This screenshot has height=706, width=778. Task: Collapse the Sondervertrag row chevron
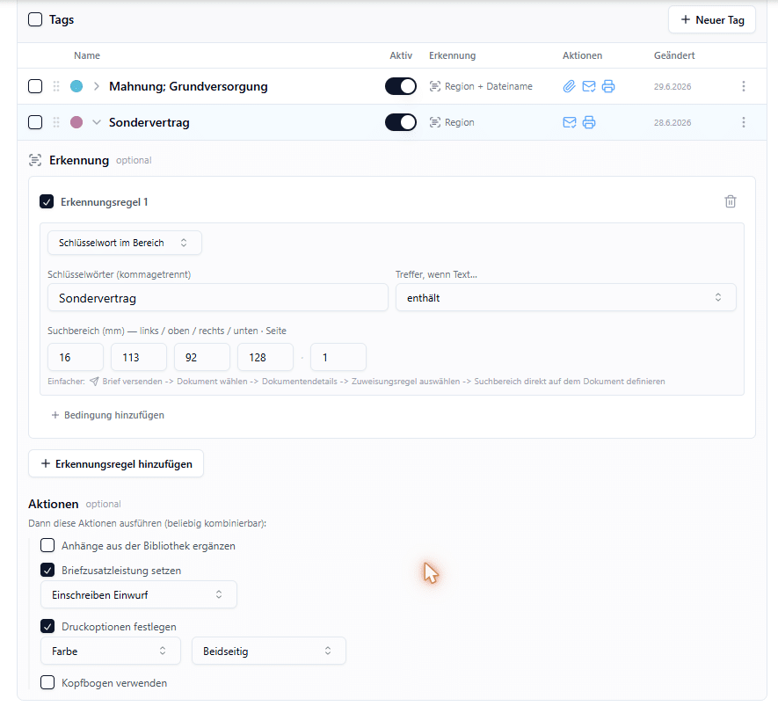[97, 122]
